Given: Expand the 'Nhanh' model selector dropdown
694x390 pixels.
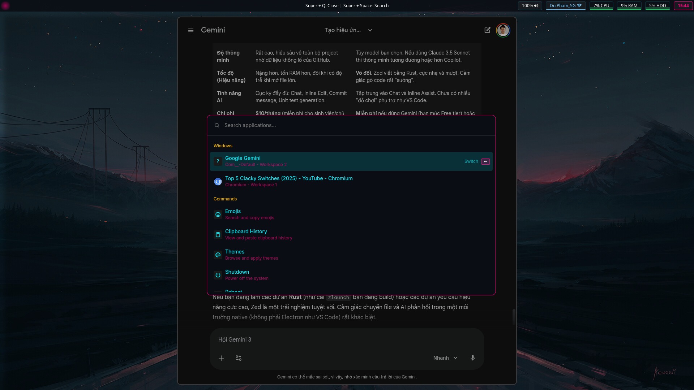Looking at the screenshot, I should click(445, 358).
